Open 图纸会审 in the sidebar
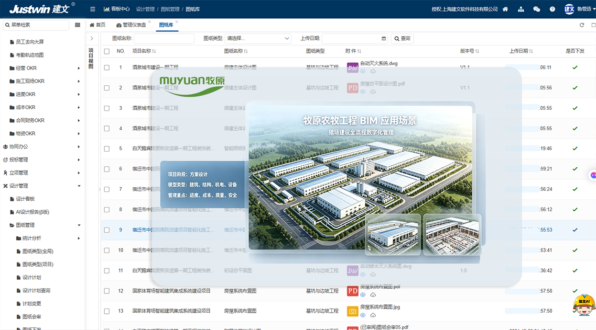Image resolution: width=596 pixels, height=330 pixels. point(31,317)
